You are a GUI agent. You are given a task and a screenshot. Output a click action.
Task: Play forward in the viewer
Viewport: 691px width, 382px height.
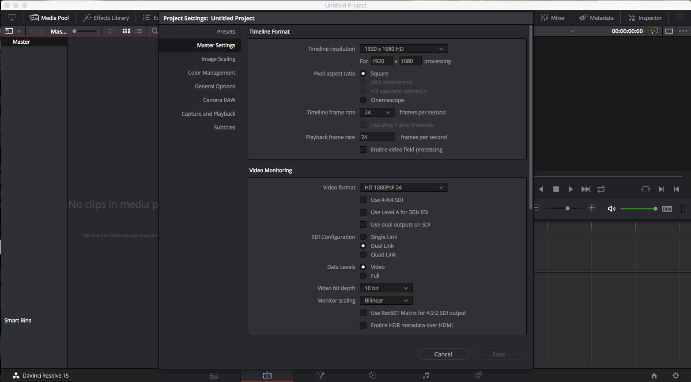(x=570, y=189)
